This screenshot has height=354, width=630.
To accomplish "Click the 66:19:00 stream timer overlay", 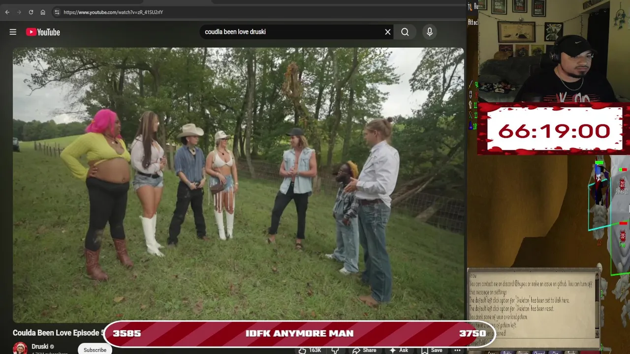I will 554,131.
